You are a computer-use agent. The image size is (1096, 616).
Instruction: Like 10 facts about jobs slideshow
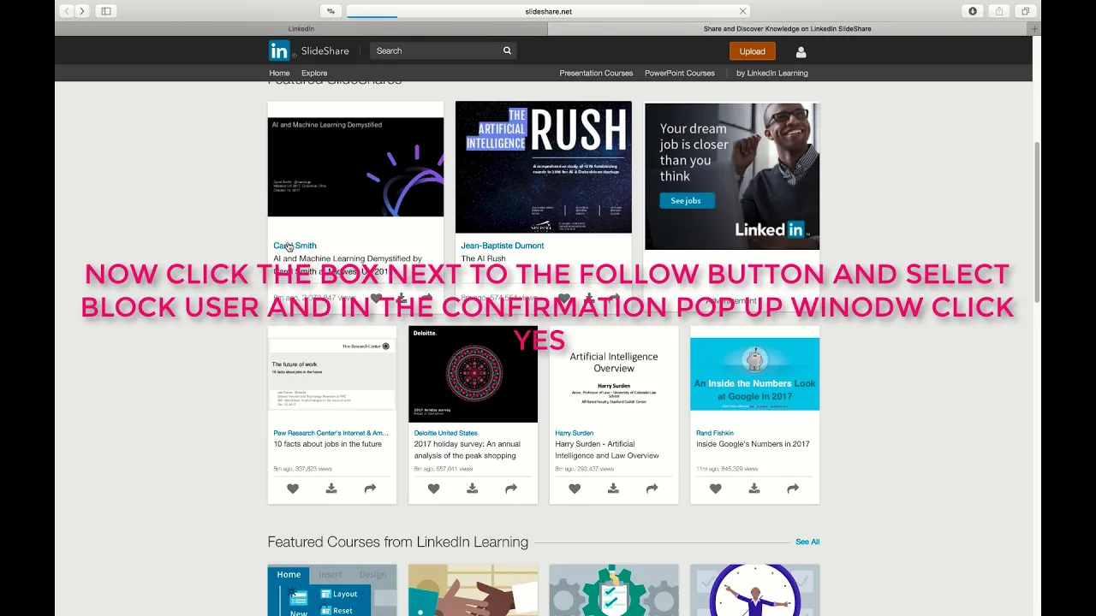pos(293,489)
